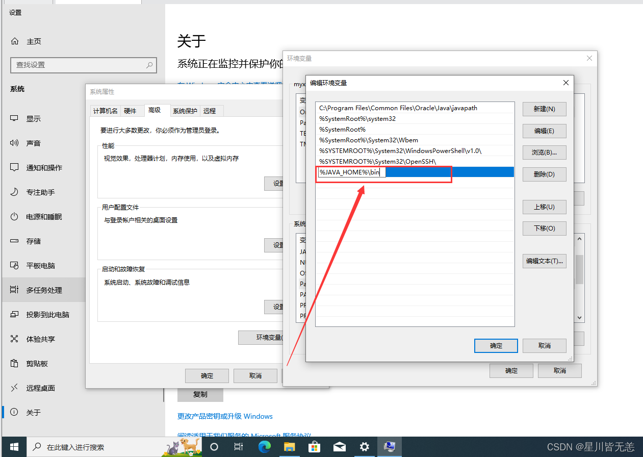Switch to the 系统保护 tab
The height and width of the screenshot is (457, 643).
coord(185,111)
